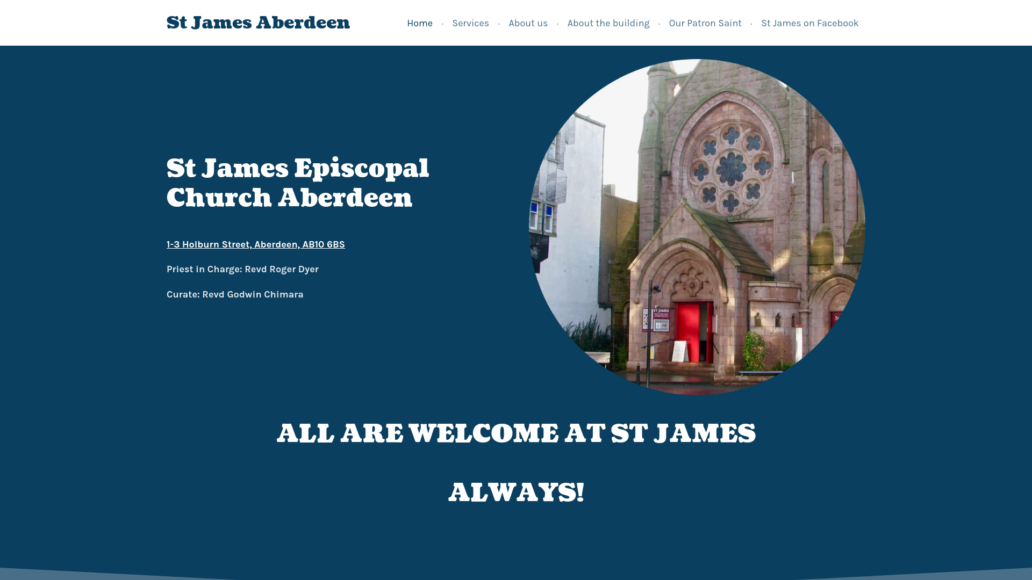The width and height of the screenshot is (1032, 580).
Task: Click the Curate: Revd Godwin Chimara text
Action: 235,294
